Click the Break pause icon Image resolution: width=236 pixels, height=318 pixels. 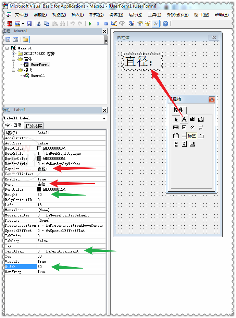pyautogui.click(x=98, y=24)
